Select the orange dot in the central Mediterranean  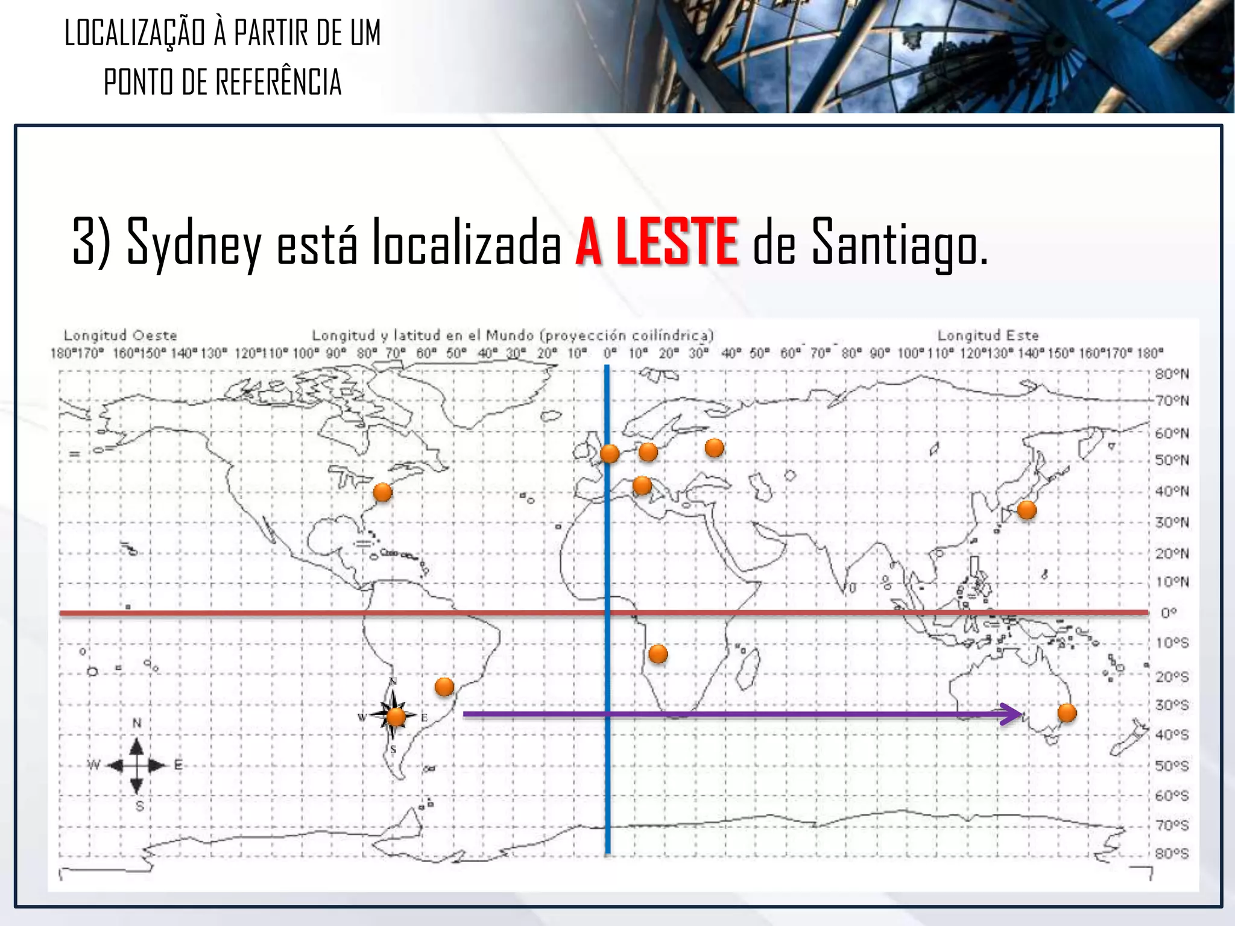click(642, 485)
